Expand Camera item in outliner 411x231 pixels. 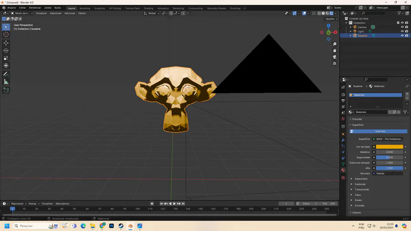click(351, 27)
